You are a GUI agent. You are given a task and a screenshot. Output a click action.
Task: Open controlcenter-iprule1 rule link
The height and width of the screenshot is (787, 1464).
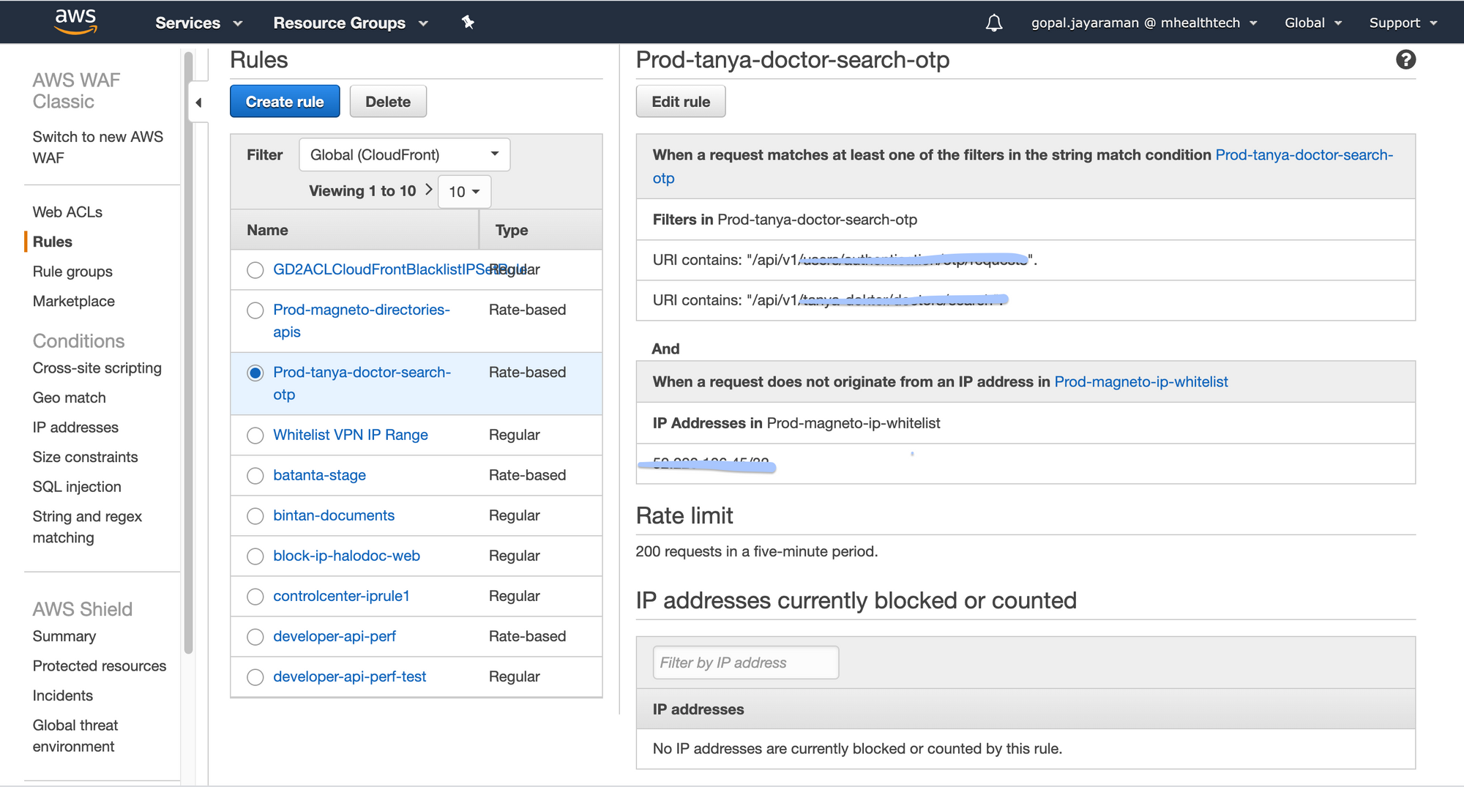pos(341,596)
